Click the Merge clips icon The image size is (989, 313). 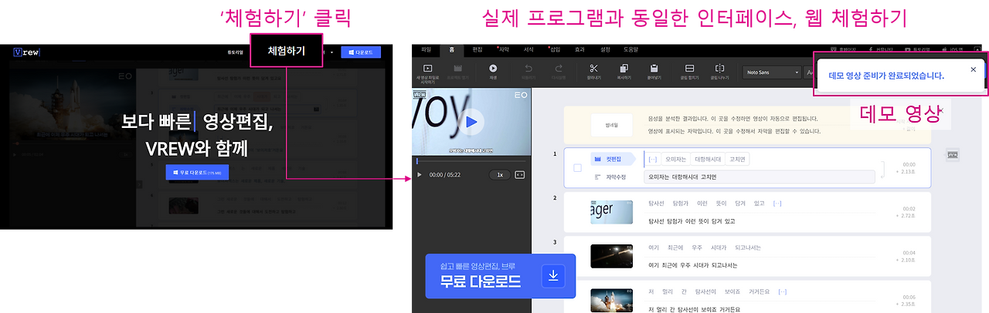click(689, 72)
